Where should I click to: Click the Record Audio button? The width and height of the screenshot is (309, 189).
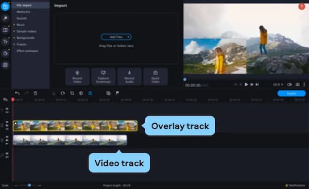(129, 77)
